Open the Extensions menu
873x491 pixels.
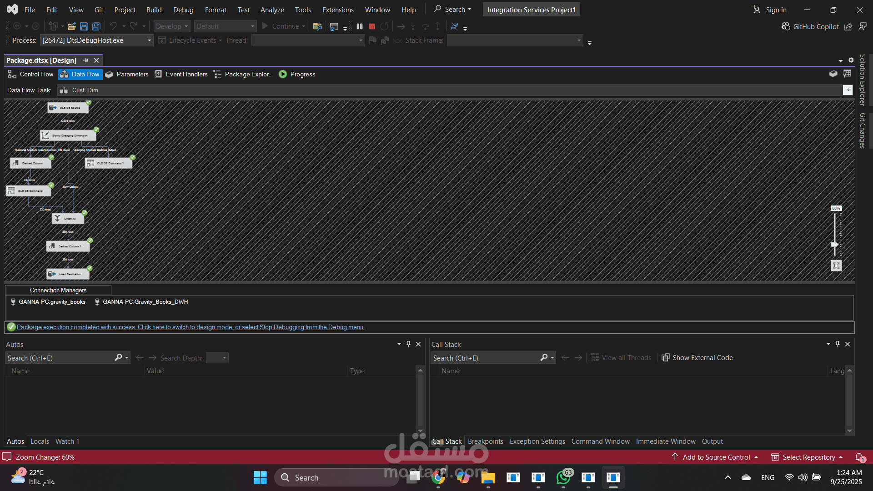tap(337, 10)
